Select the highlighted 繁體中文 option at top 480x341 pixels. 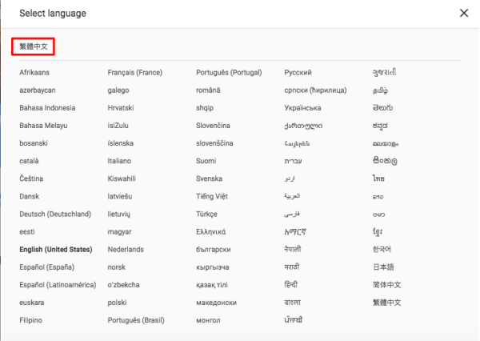tap(33, 47)
